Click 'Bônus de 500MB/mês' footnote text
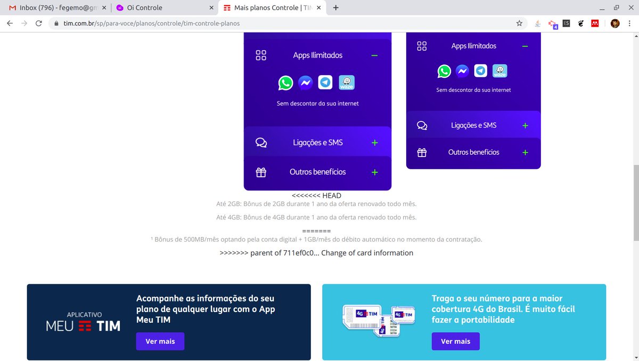This screenshot has height=361, width=639. pos(316,240)
